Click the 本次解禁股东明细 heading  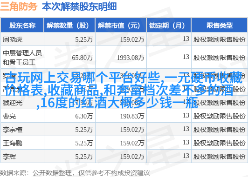coord(79,7)
